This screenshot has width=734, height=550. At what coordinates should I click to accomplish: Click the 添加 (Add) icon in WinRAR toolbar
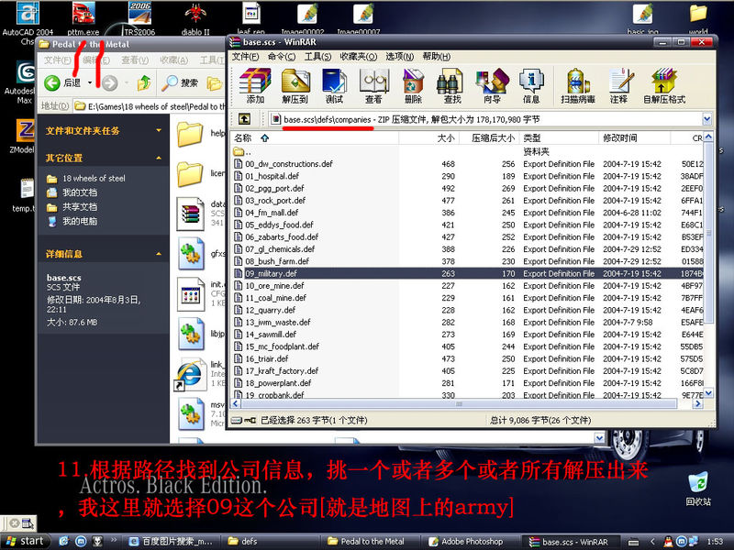coord(255,85)
